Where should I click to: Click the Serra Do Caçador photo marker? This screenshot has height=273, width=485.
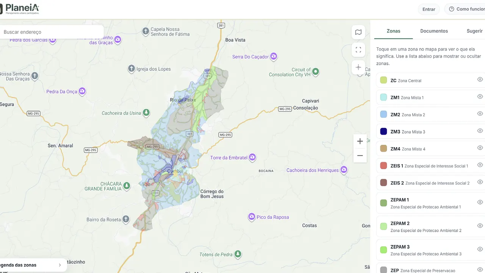coord(274,56)
